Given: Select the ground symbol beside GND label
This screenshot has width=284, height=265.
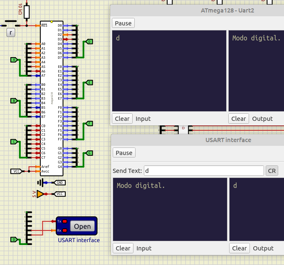Looking at the screenshot, I should [x=40, y=182].
